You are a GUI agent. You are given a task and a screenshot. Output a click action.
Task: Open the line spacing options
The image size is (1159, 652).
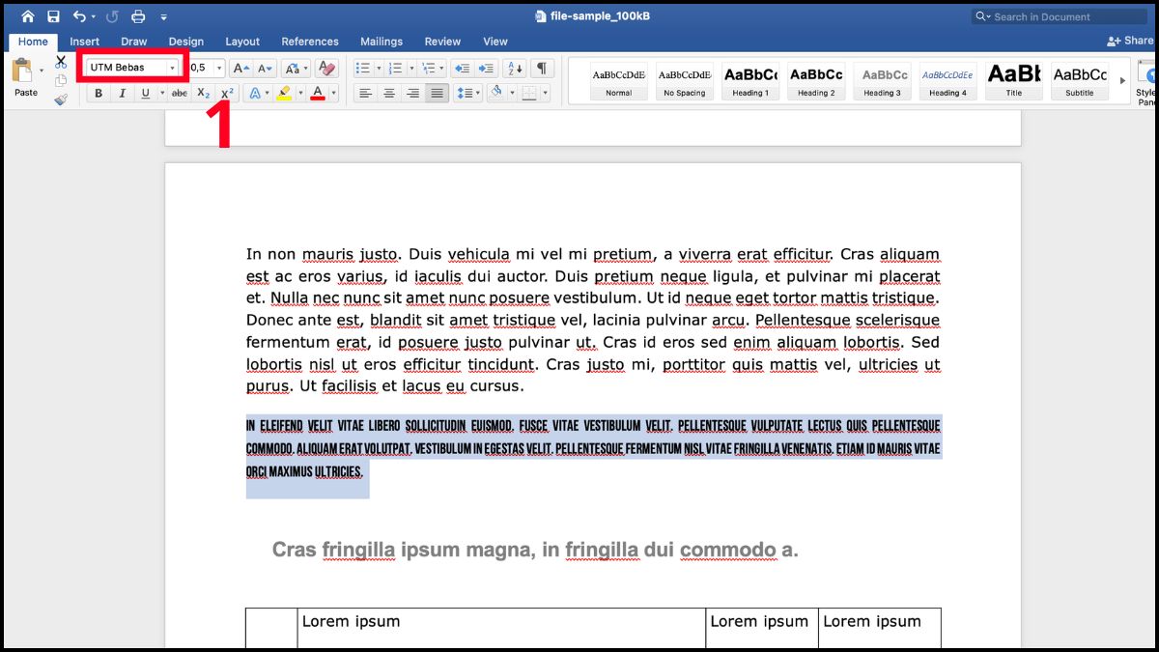[468, 94]
